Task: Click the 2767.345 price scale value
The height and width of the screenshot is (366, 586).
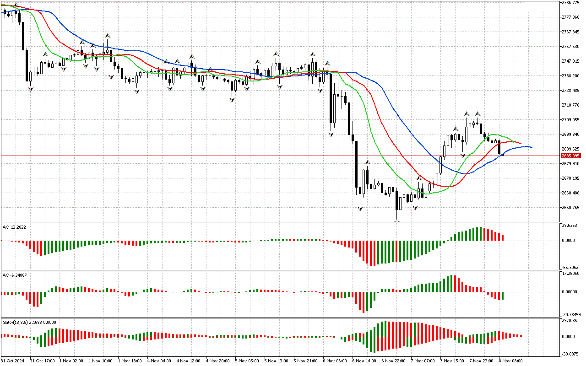Action: (x=571, y=32)
